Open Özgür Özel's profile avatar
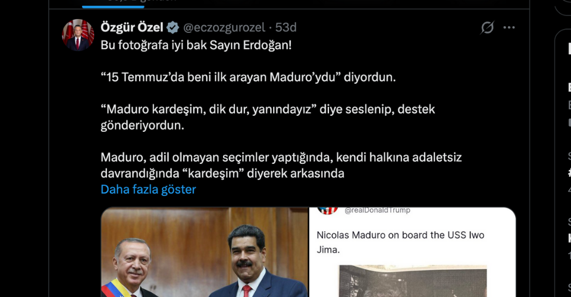This screenshot has height=297, width=571. click(x=78, y=35)
